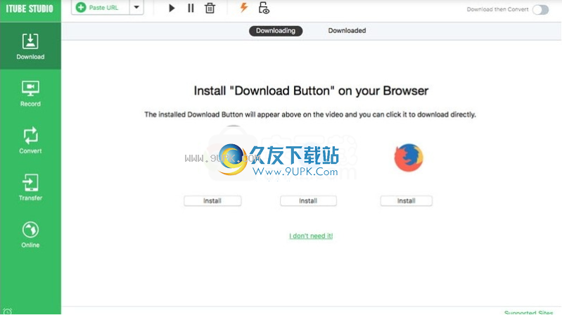Resume downloads with the play icon
Viewport: 562px width, 320px height.
point(172,8)
